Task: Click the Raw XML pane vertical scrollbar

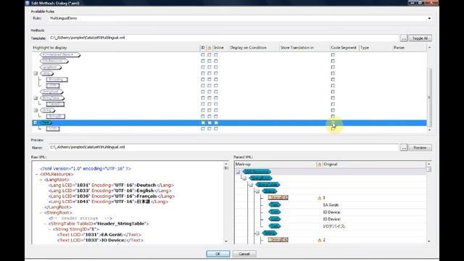Action: 226,202
